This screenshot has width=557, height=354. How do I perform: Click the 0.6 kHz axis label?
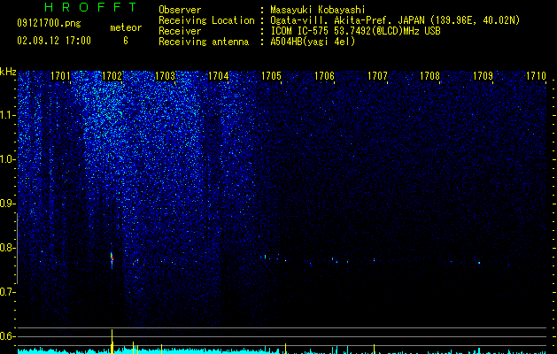pos(7,336)
